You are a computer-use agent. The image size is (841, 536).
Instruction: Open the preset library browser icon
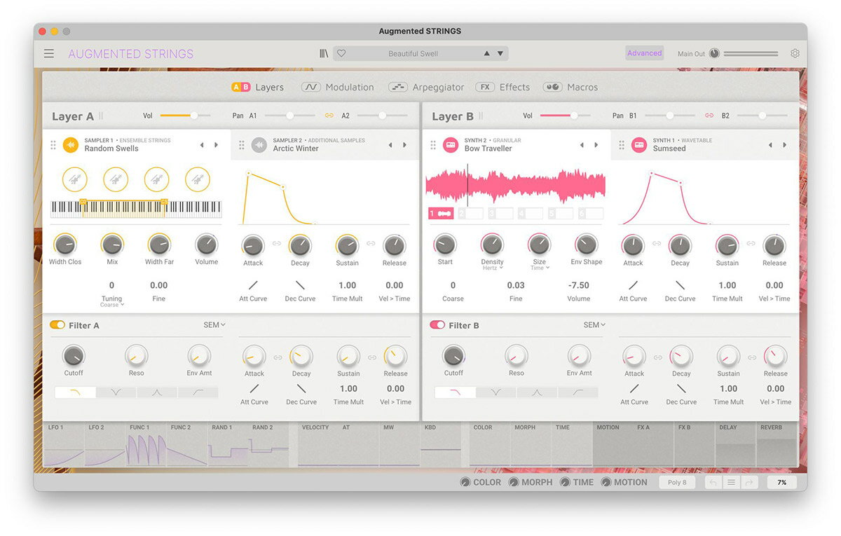point(324,53)
